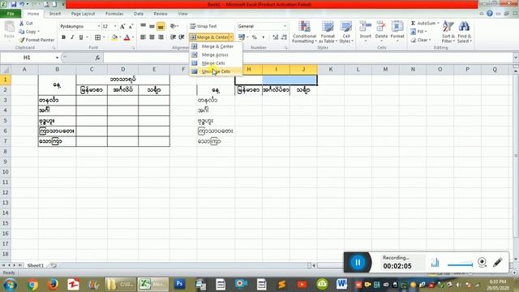The image size is (519, 292).
Task: Click the Font Color red A
Action: pyautogui.click(x=127, y=37)
